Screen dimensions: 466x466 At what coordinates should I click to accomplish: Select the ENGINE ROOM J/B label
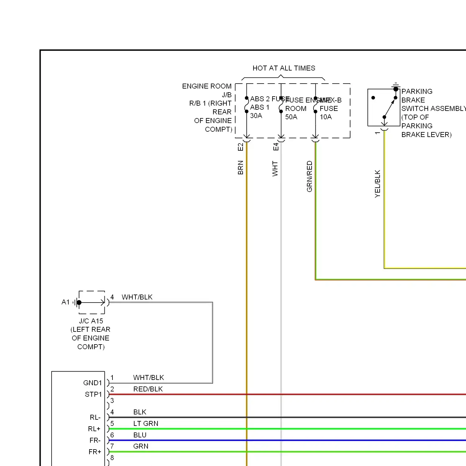tap(207, 90)
